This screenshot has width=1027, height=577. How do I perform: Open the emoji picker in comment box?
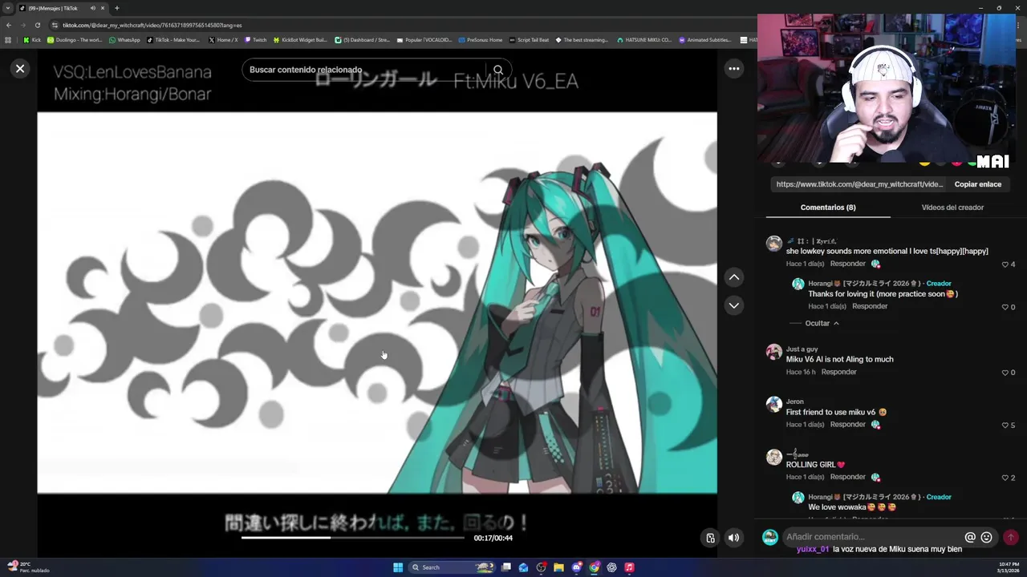[x=986, y=538]
